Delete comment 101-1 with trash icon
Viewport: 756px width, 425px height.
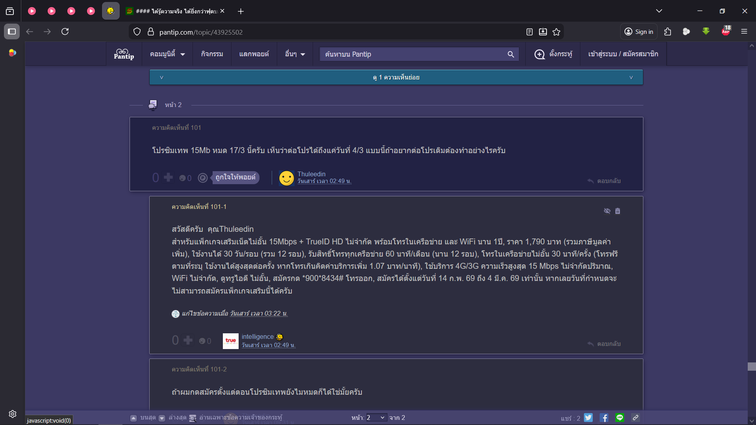(617, 211)
